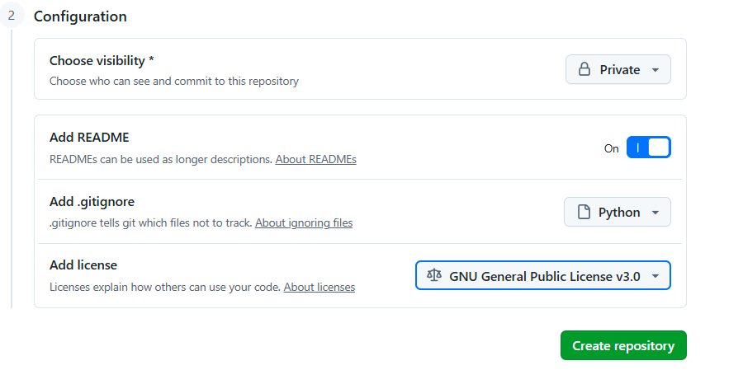743x384 pixels.
Task: Open the Private visibility dropdown
Action: point(618,69)
